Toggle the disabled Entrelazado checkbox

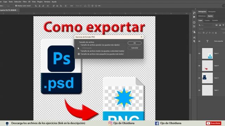tap(81, 48)
